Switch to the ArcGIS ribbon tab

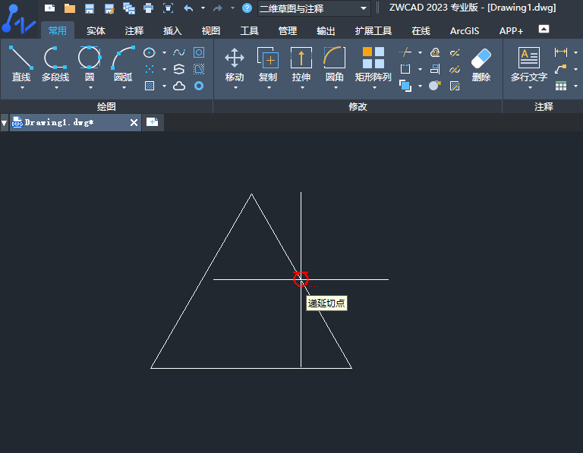point(465,31)
